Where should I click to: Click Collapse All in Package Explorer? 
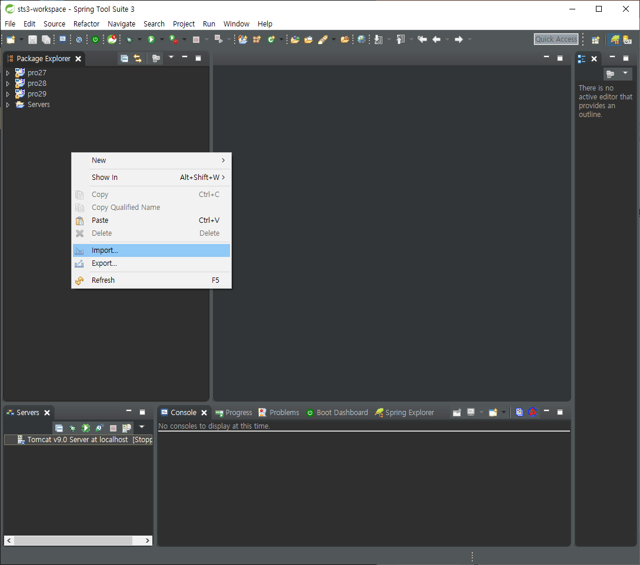point(125,59)
